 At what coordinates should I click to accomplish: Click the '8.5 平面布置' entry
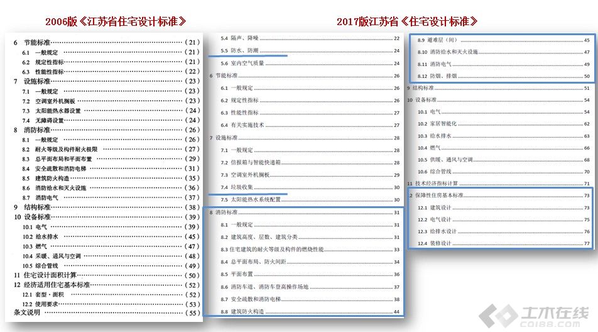click(x=237, y=274)
